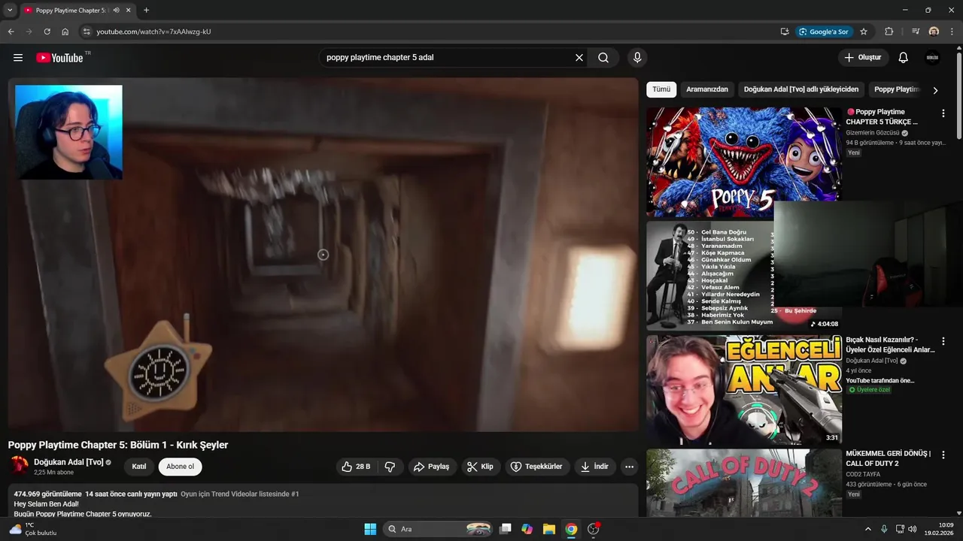963x541 pixels.
Task: Open the YouTube account avatar menu
Action: (932, 58)
